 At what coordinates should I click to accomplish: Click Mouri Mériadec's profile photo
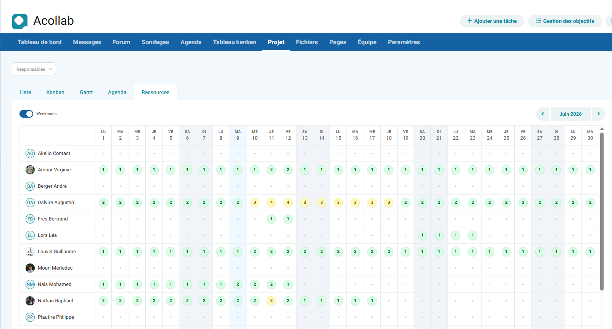(x=30, y=268)
